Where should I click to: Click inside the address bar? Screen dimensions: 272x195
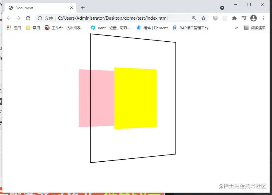tap(119, 18)
